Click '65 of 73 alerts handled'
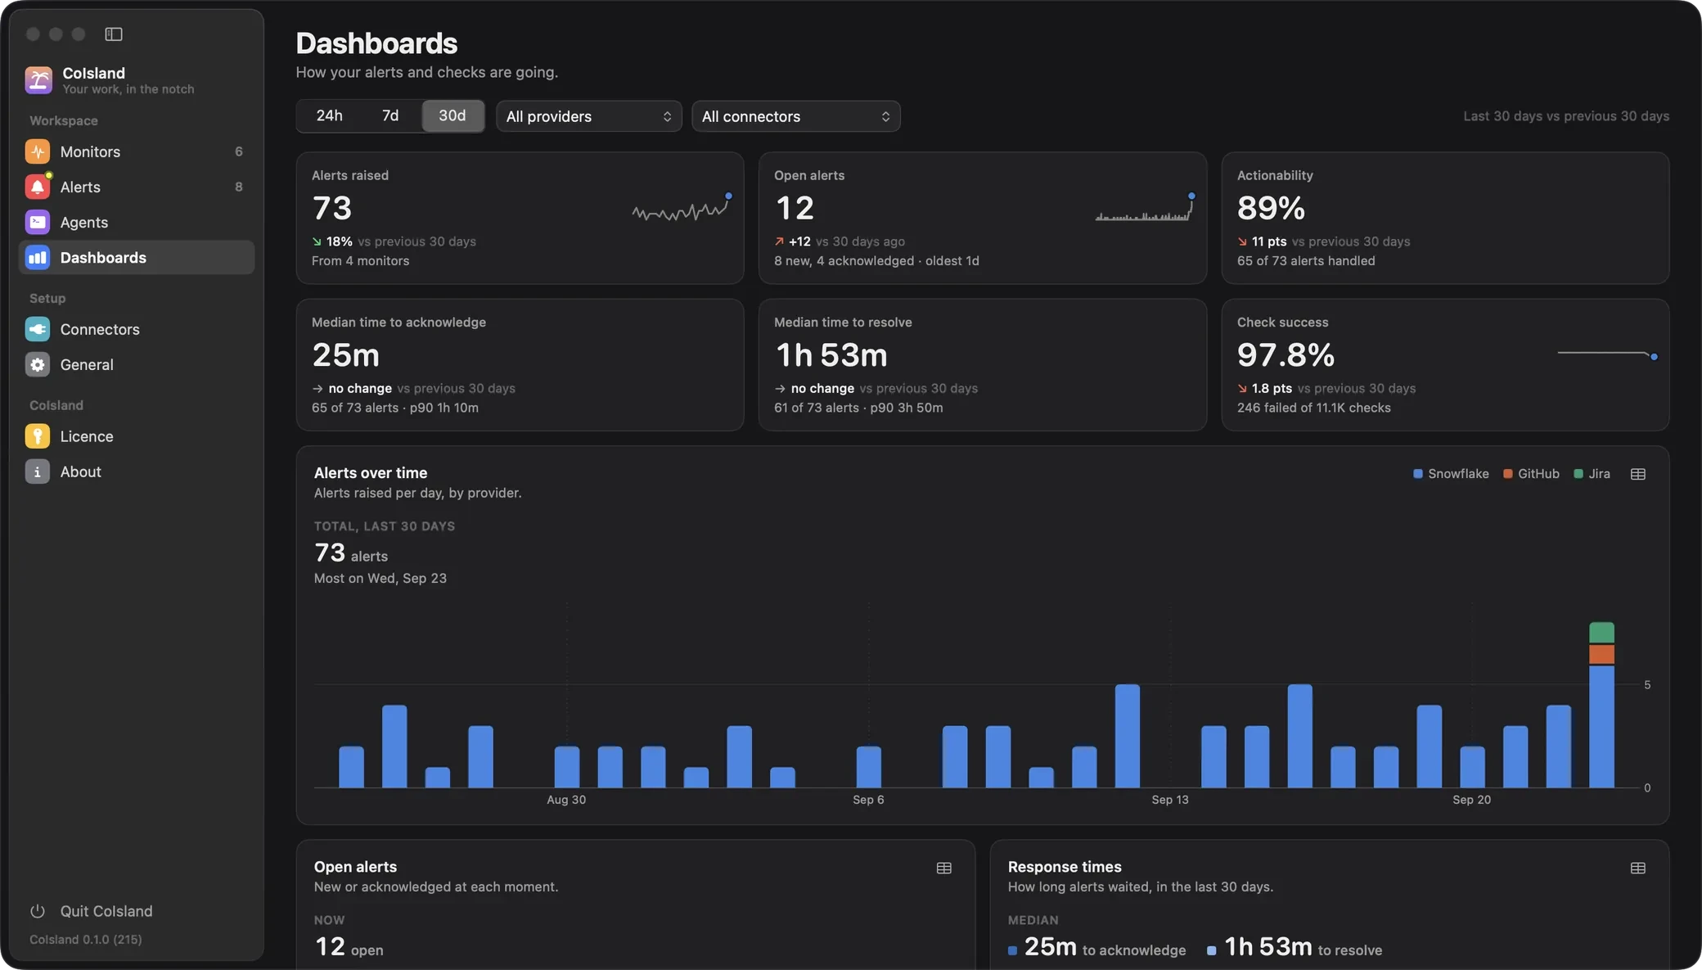Screen dimensions: 1702x970 [x=1306, y=260]
